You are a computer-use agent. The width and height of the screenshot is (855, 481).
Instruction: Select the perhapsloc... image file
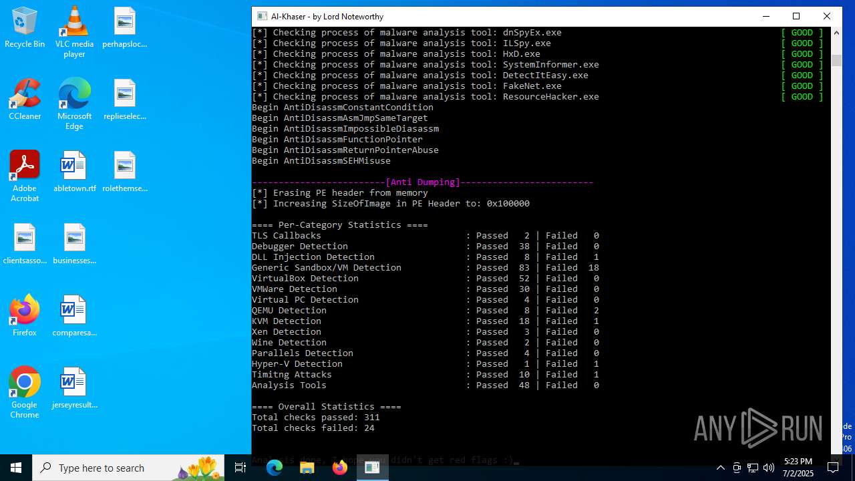pyautogui.click(x=124, y=28)
